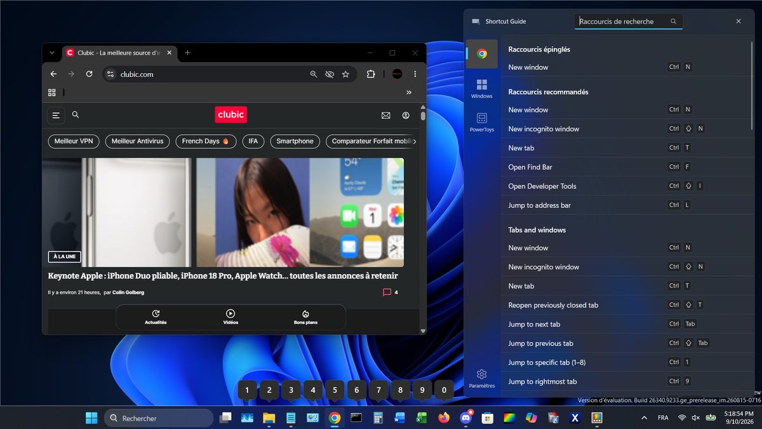Show hidden bookmarks with the double chevron
The height and width of the screenshot is (429, 762).
click(x=409, y=92)
